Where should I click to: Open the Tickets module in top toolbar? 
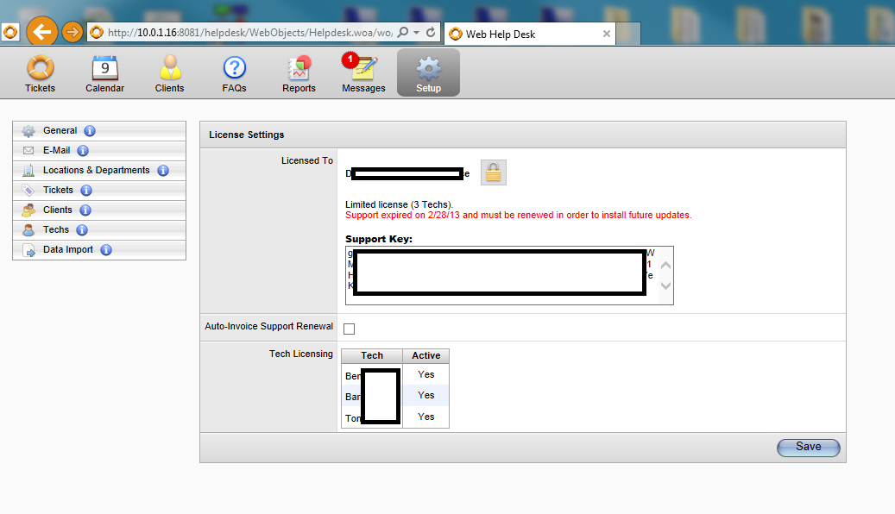click(40, 74)
